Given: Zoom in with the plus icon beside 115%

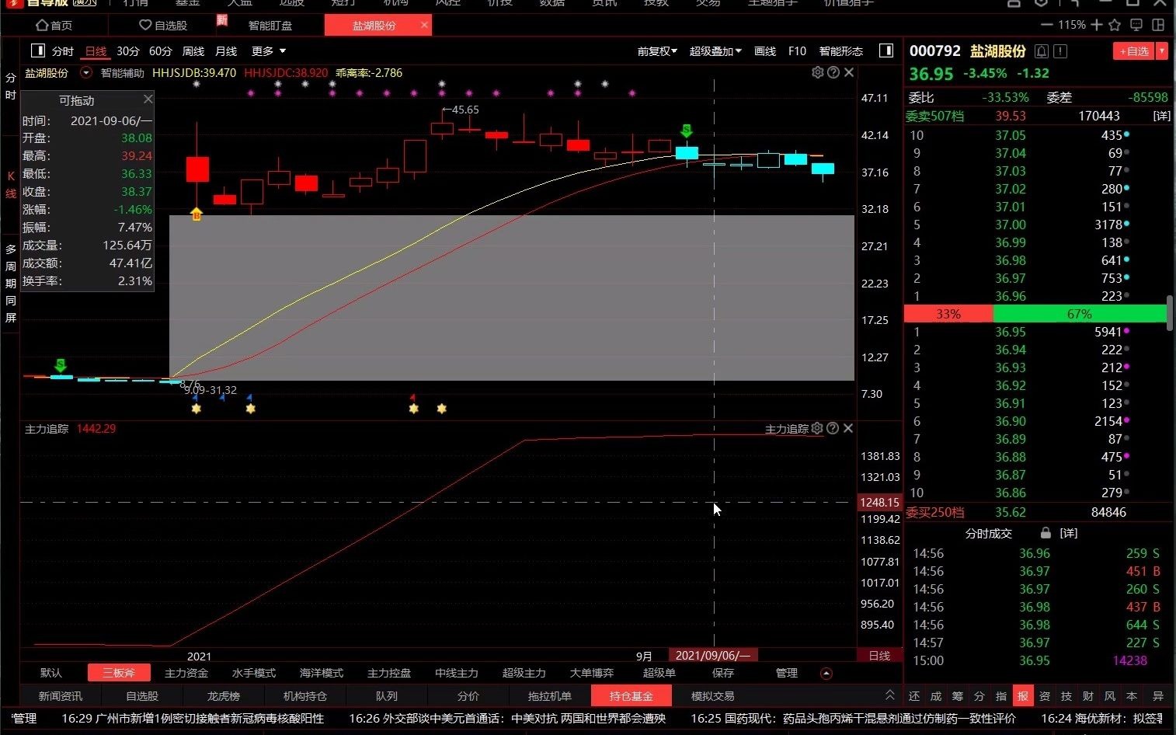Looking at the screenshot, I should pyautogui.click(x=1097, y=25).
